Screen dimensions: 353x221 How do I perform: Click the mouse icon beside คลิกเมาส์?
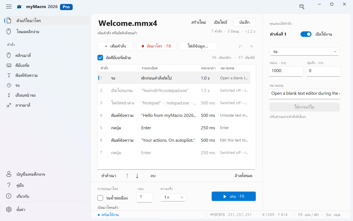(9, 55)
